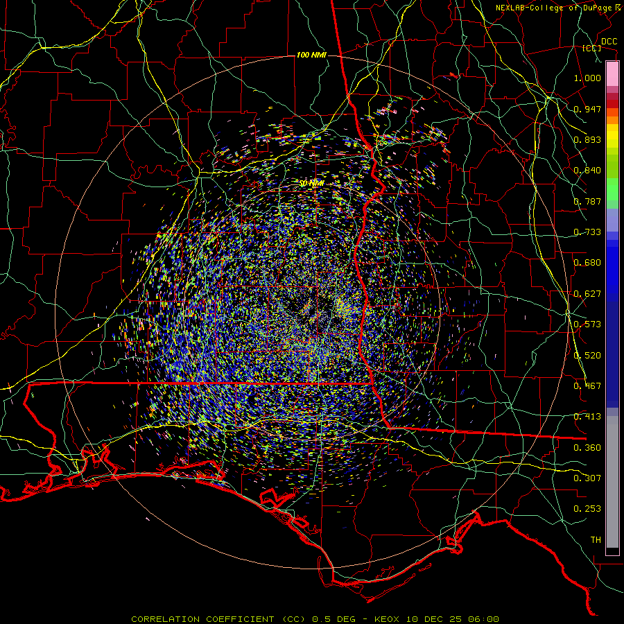Click the DCC product label
Image resolution: width=624 pixels, height=624 pixels.
[609, 42]
